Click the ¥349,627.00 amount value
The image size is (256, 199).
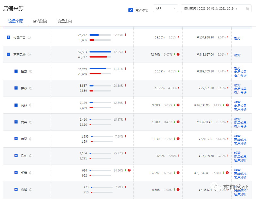click(x=205, y=54)
